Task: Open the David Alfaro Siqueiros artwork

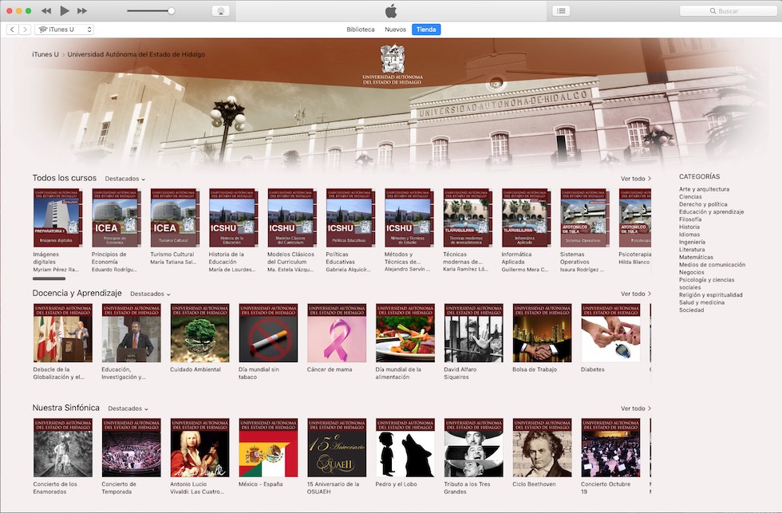Action: click(474, 333)
